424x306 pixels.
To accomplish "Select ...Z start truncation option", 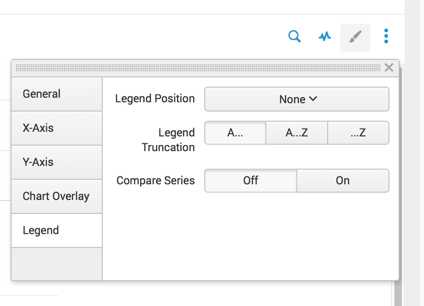I will coord(358,133).
